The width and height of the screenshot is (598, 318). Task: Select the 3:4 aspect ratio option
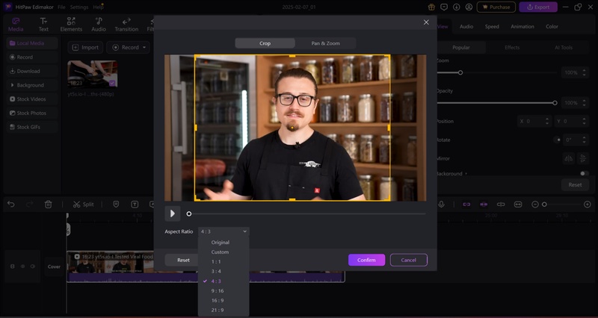tap(216, 272)
